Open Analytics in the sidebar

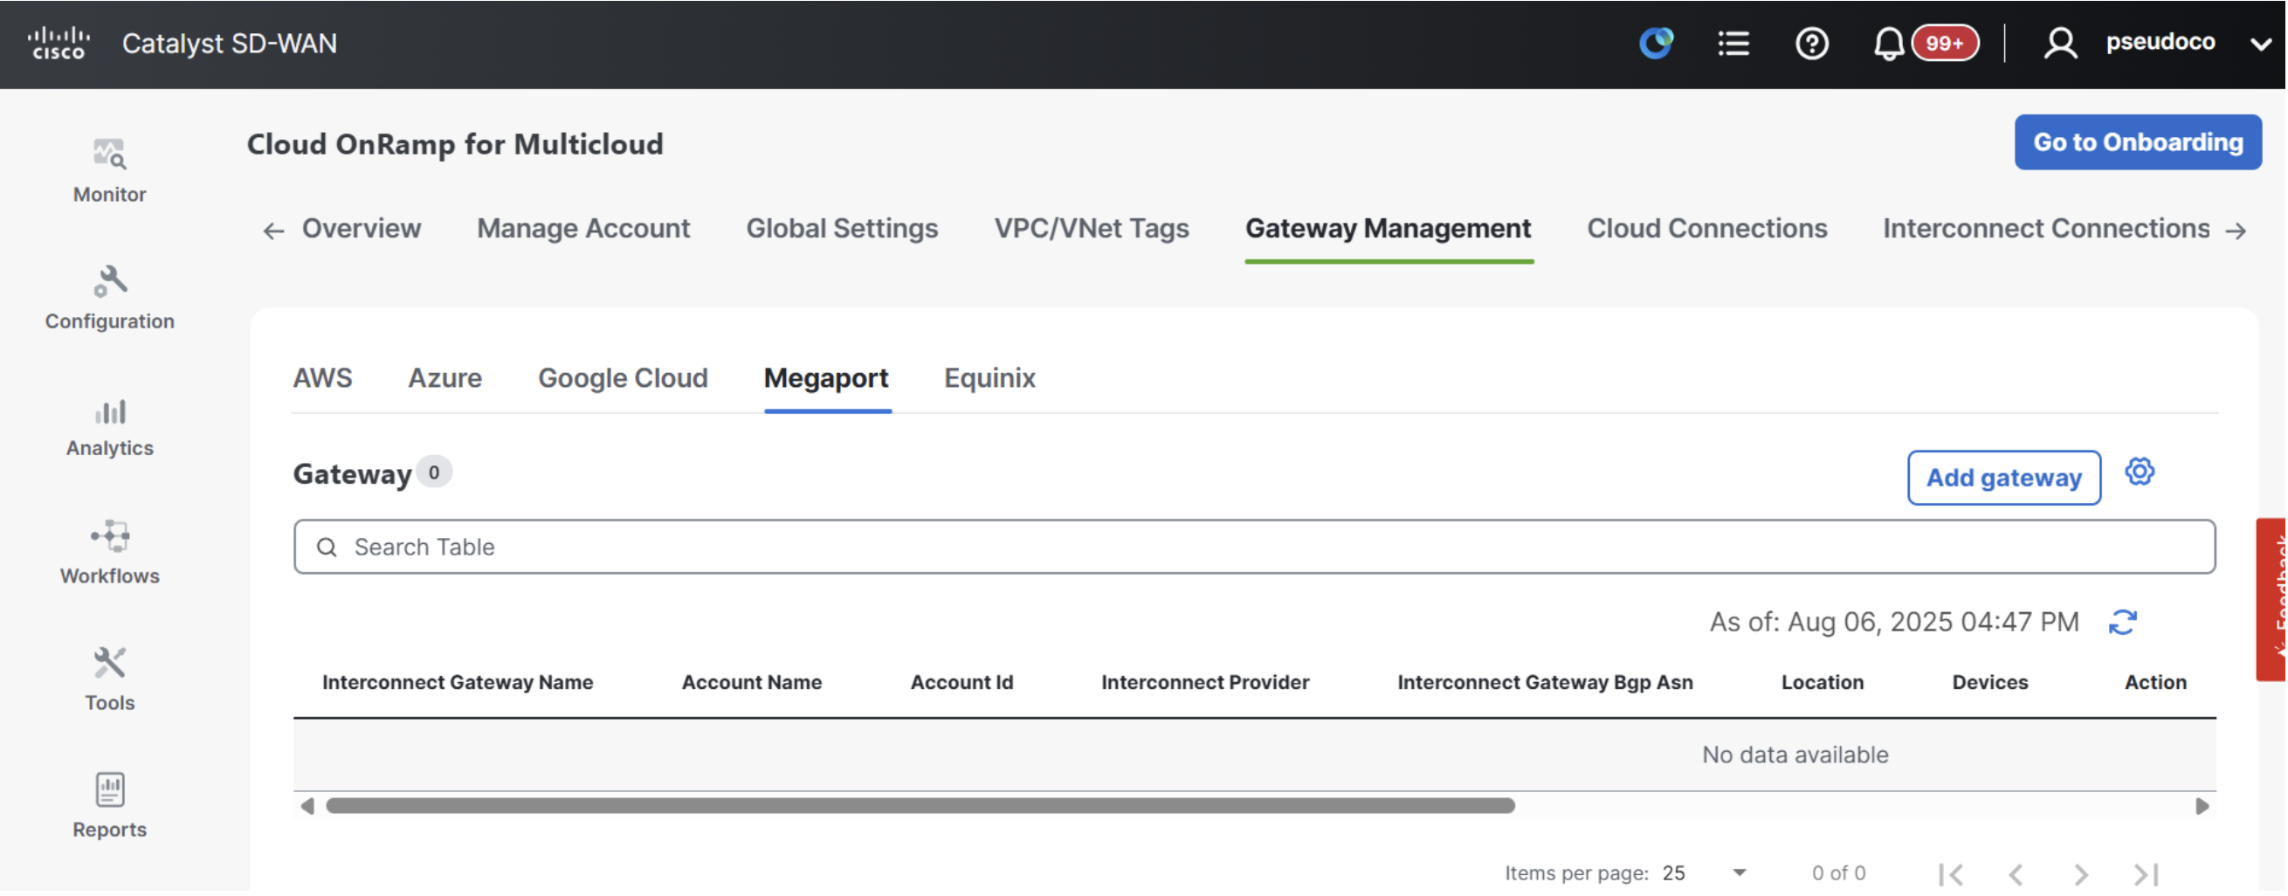click(109, 426)
